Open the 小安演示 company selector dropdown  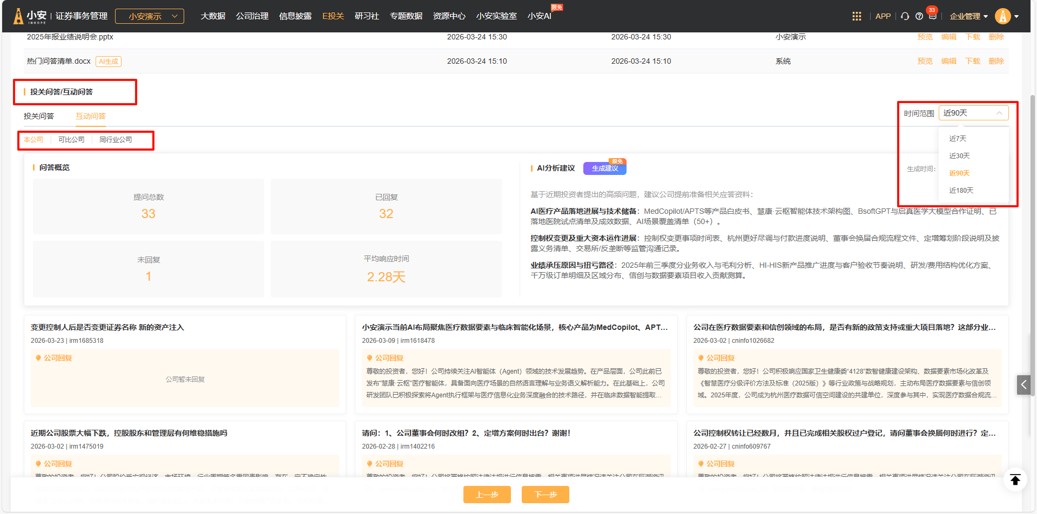click(x=150, y=16)
